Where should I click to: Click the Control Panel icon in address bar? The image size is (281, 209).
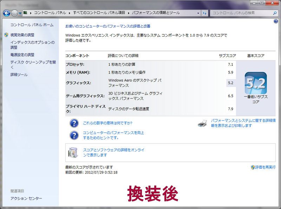coord(25,13)
